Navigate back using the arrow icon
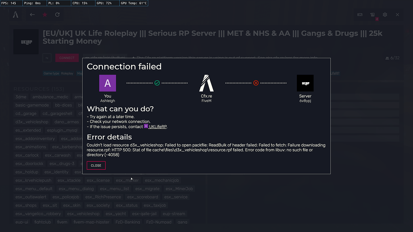This screenshot has height=232, width=413. (x=32, y=14)
